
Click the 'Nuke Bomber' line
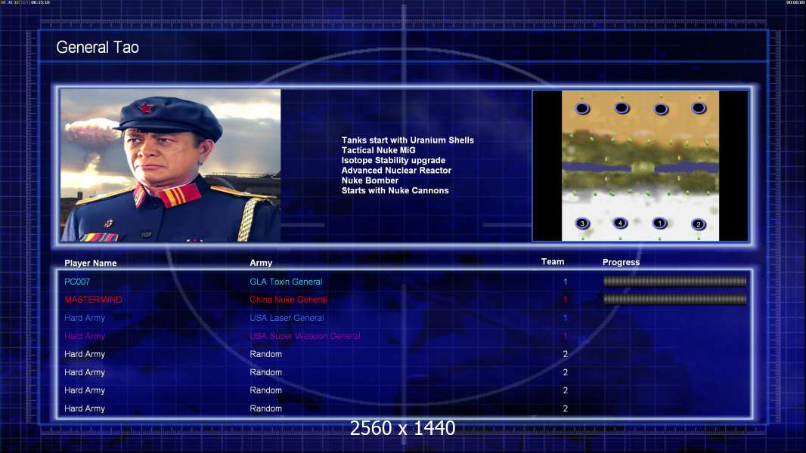click(x=370, y=180)
